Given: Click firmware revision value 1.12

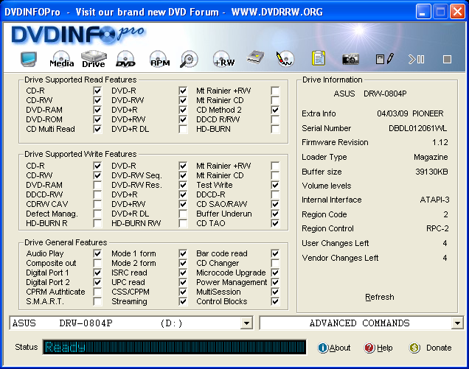Looking at the screenshot, I should [x=440, y=142].
